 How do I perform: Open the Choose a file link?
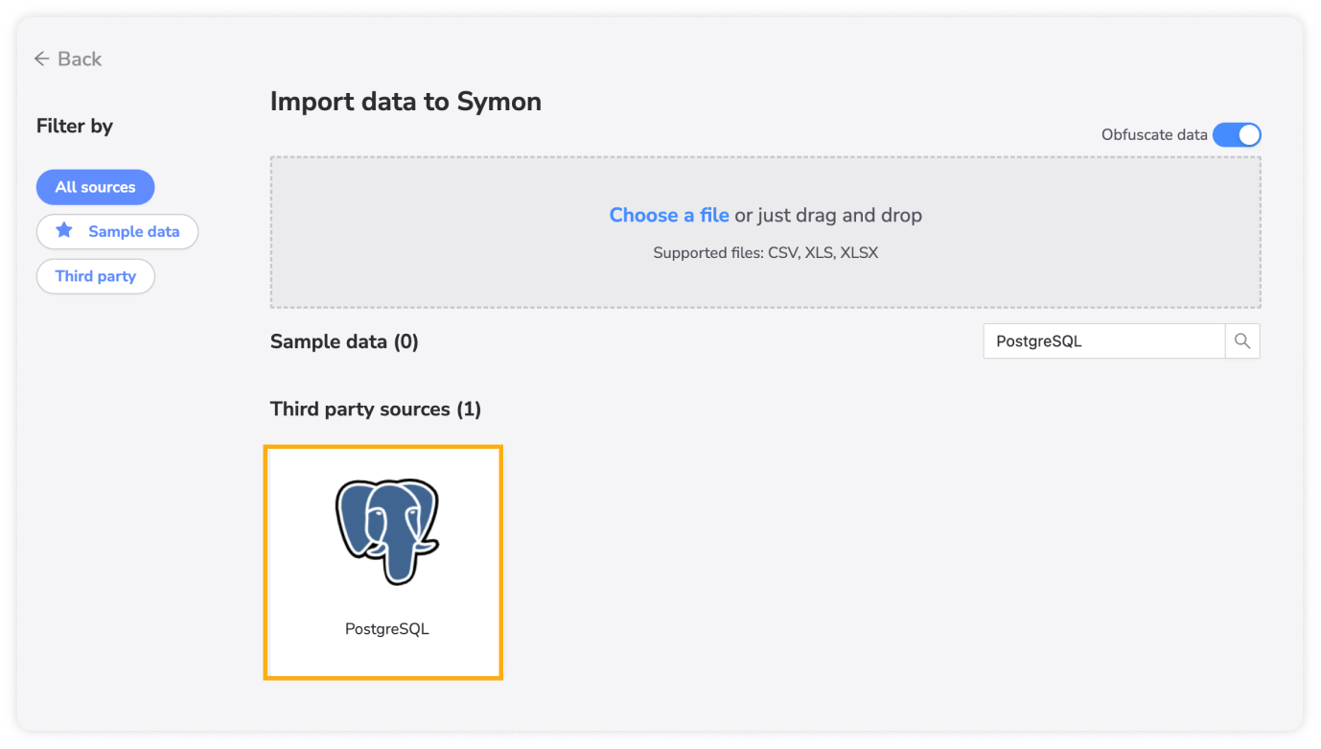pyautogui.click(x=669, y=216)
